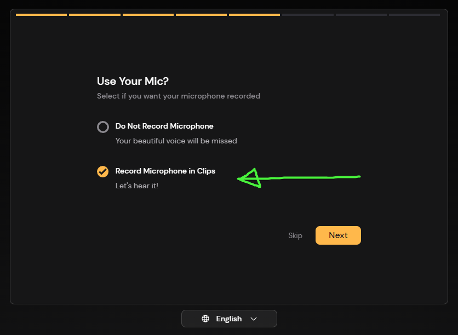
Task: Click the globe icon in language selector
Action: coord(205,319)
